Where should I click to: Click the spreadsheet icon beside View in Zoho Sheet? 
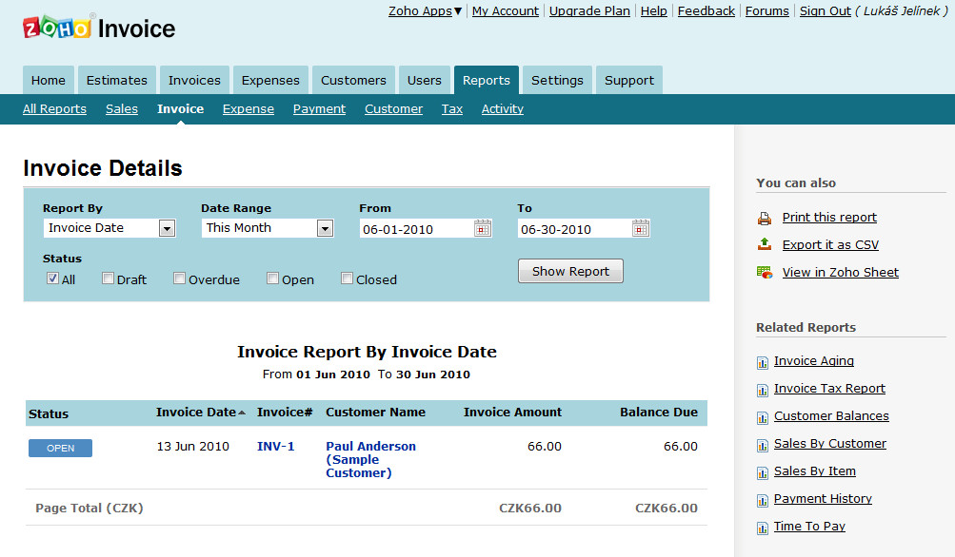(x=765, y=273)
